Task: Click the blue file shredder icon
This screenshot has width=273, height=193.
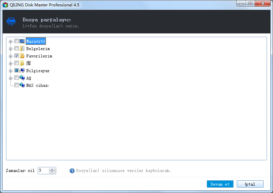Action: (x=11, y=22)
